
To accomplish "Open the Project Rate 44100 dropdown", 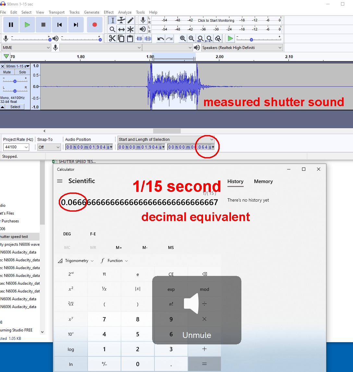I will (16, 147).
